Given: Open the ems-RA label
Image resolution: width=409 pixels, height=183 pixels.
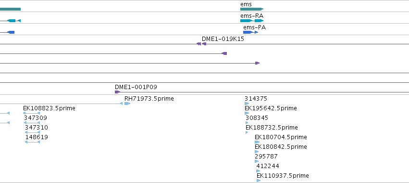Looking at the screenshot, I should (x=252, y=16).
